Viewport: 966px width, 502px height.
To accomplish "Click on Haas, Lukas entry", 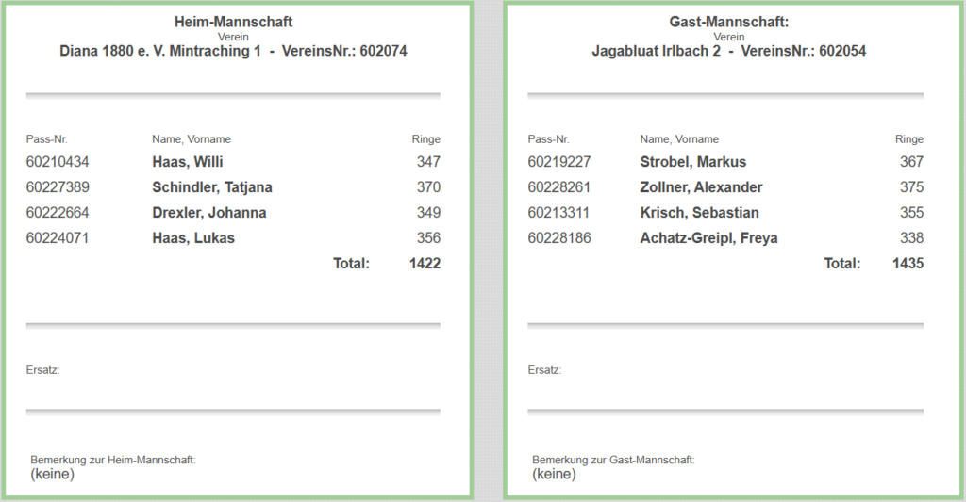I will click(x=193, y=238).
